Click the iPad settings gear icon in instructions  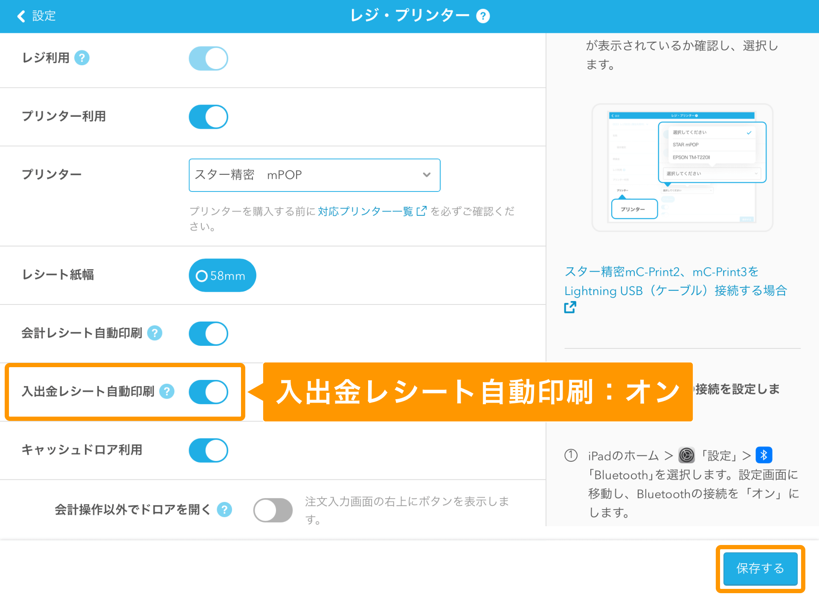686,455
